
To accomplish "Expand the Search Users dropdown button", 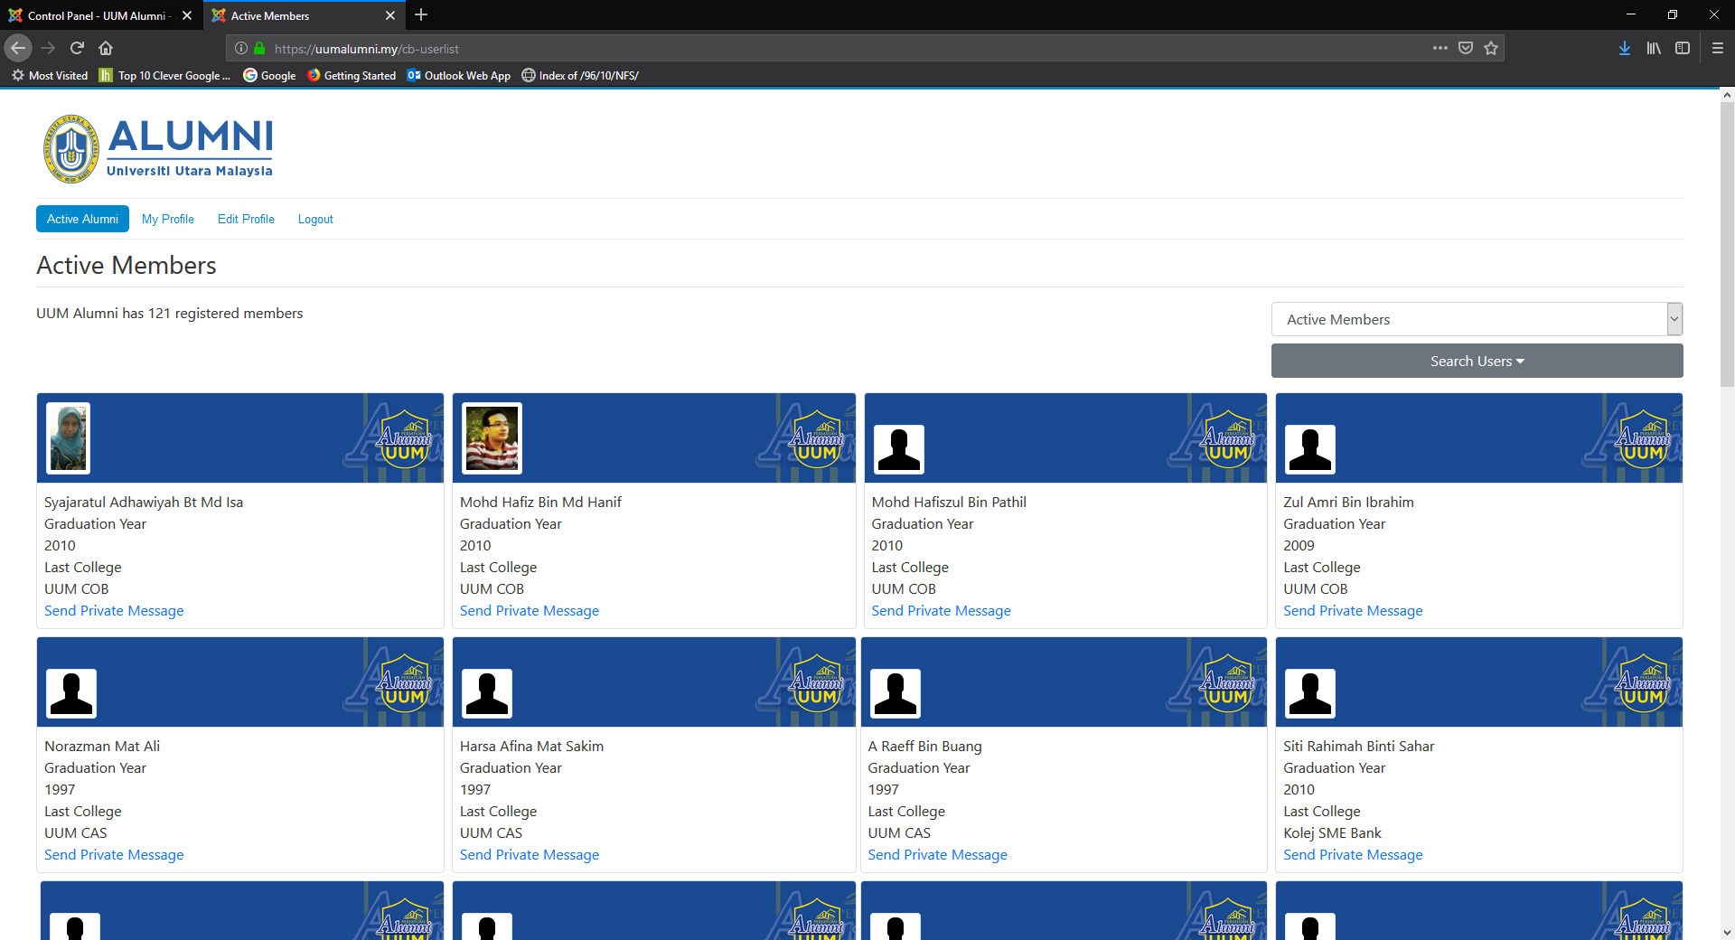I will pyautogui.click(x=1477, y=361).
